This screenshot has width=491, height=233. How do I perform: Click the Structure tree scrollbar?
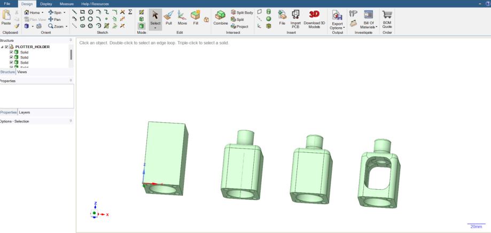71,55
